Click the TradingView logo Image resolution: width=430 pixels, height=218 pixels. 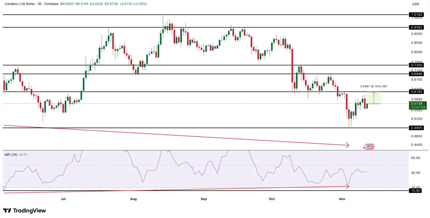(x=25, y=211)
